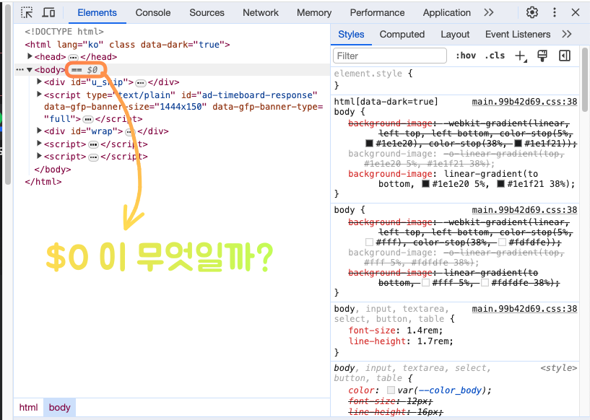590x420 pixels.
Task: Select the Layout pane tab
Action: [x=455, y=34]
